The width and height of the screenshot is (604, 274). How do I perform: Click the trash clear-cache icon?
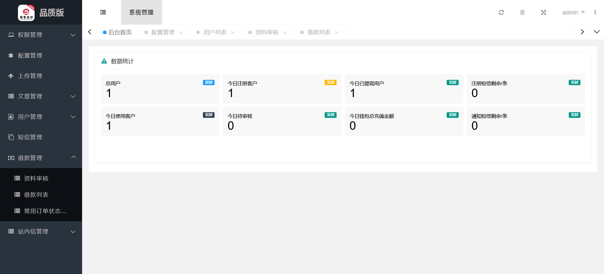pos(522,13)
